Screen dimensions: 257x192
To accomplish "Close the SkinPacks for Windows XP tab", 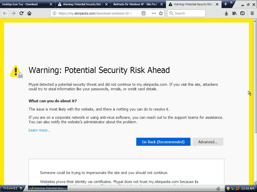I will coord(162,4).
